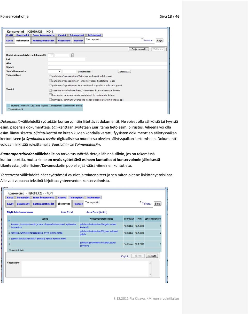Click the Tiedostonimi column header
Image resolution: width=248 pixels, height=314 pixels.
(56, 106)
